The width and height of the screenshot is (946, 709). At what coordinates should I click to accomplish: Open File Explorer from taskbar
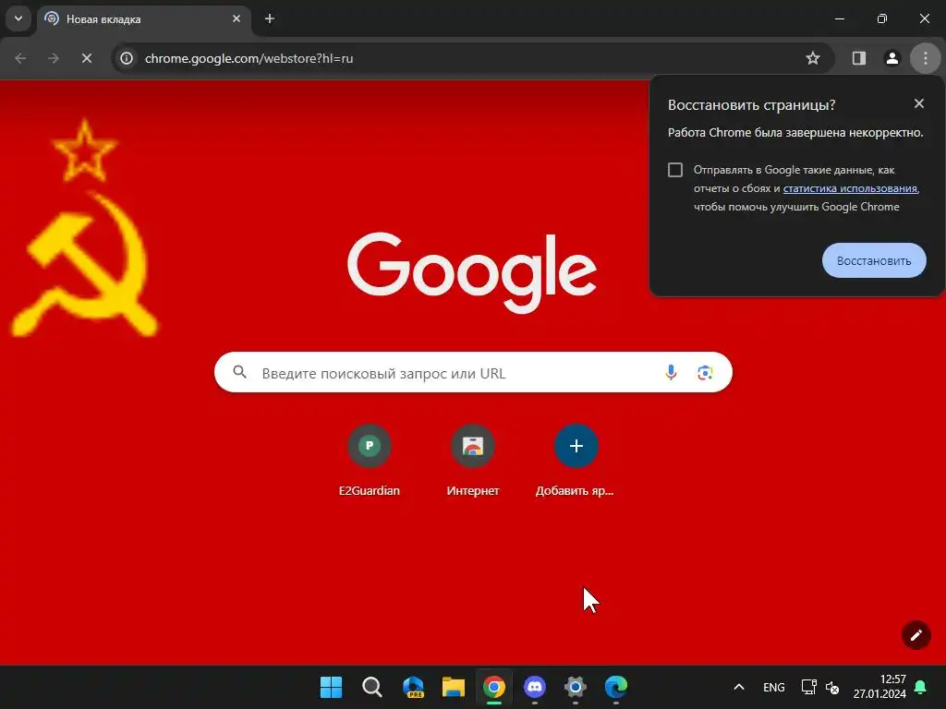pos(454,687)
